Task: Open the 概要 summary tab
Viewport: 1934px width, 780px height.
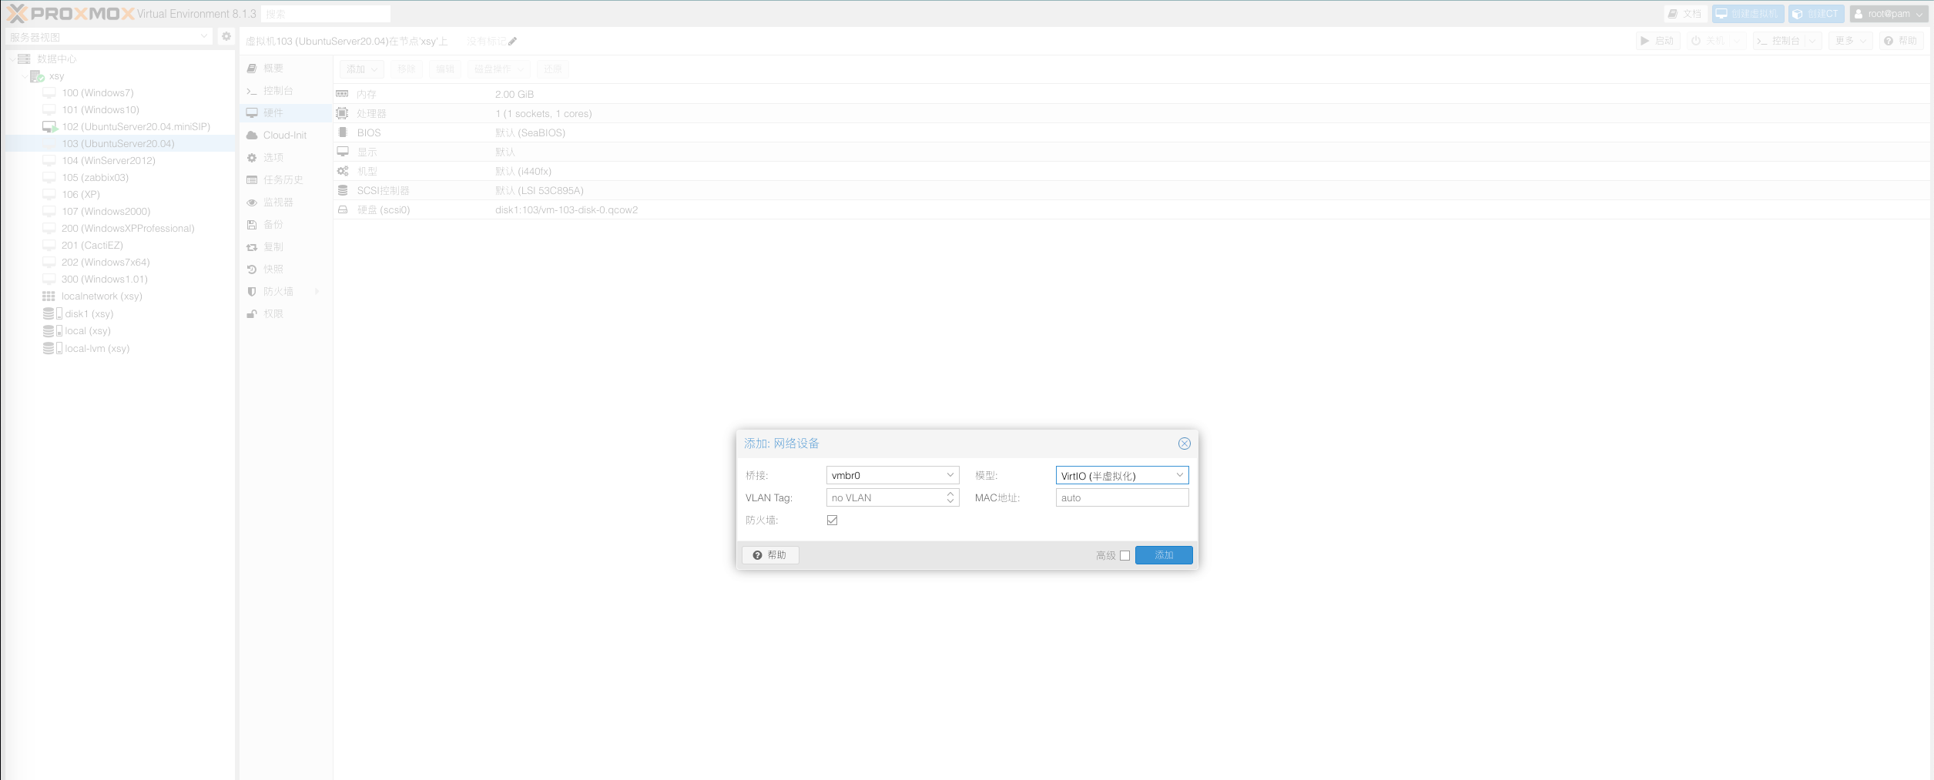Action: pyautogui.click(x=286, y=69)
